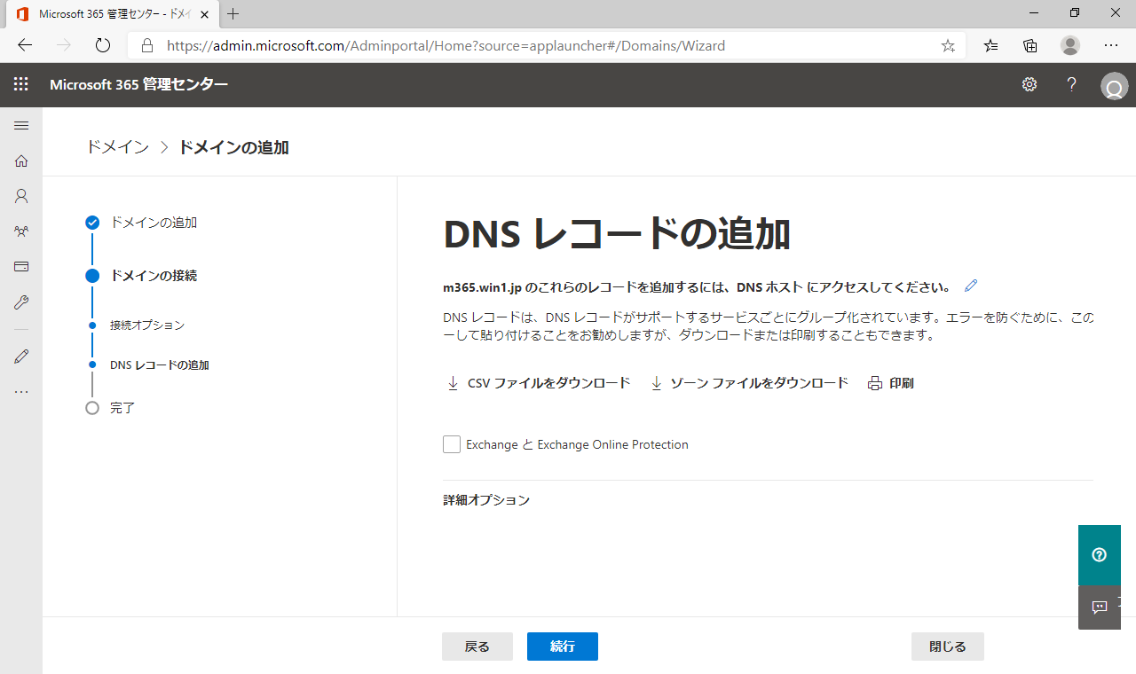Screen dimensions: 1136x674
Task: Select ドメインの追加 wizard step
Action: pos(153,223)
